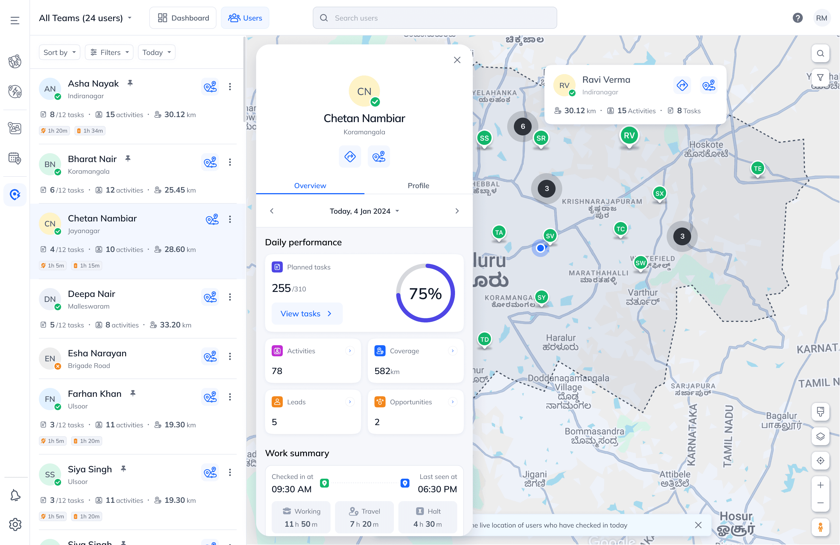This screenshot has height=545, width=840.
Task: Switch to the Dashboard view
Action: 183,18
